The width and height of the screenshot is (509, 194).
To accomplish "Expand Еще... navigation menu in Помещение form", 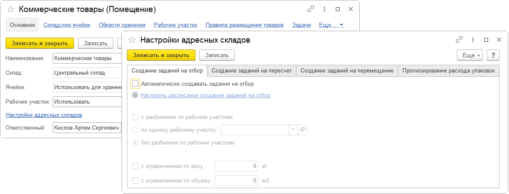I will click(x=331, y=25).
